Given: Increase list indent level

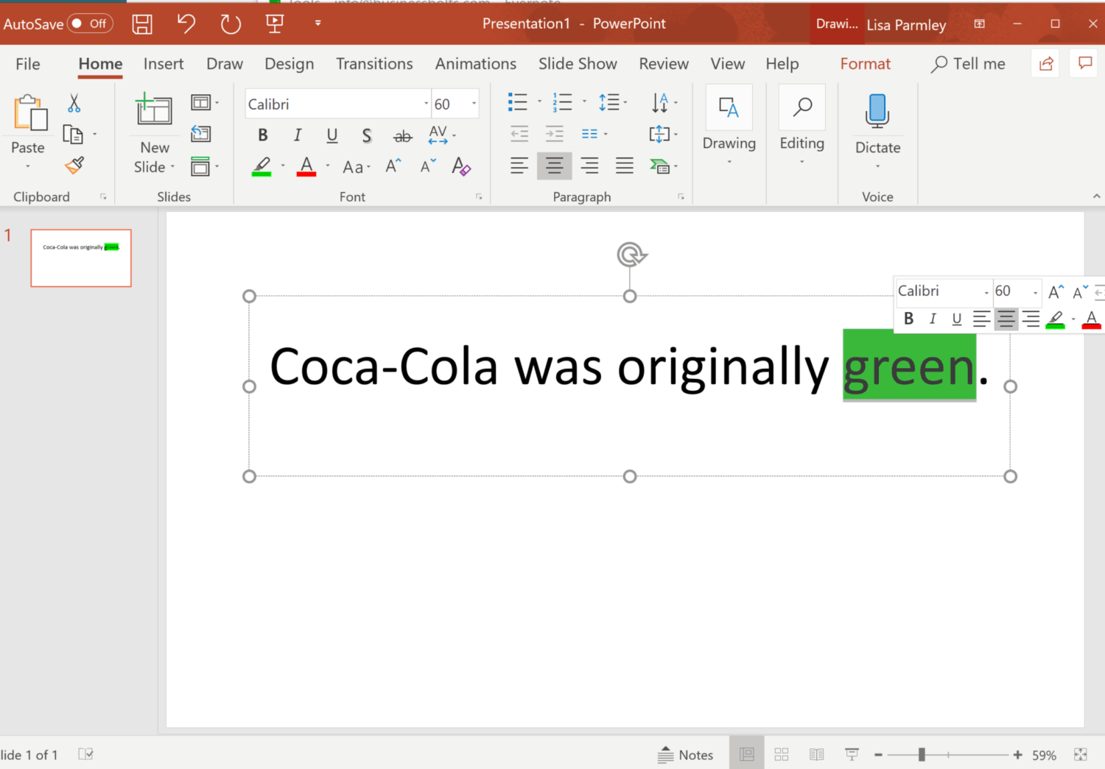Looking at the screenshot, I should click(555, 134).
